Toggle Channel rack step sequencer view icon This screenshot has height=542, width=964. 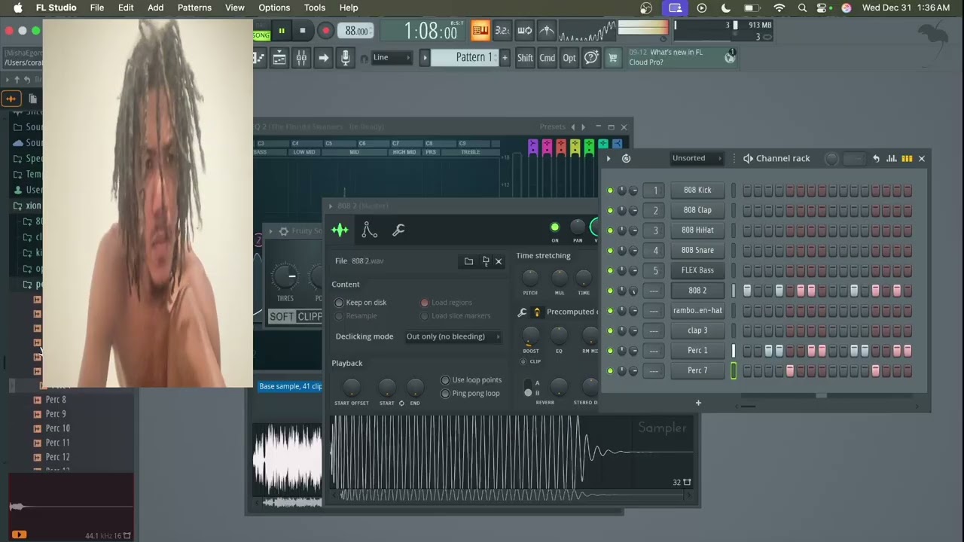point(907,159)
